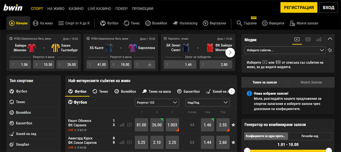Select Баскетбол tab in live events
341x152 pixels.
point(188,91)
